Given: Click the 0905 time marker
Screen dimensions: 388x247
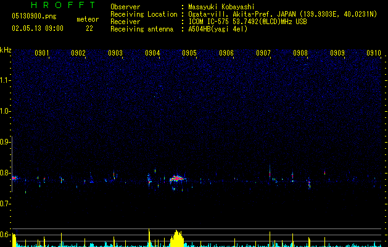Looking at the screenshot, I should pos(189,53).
